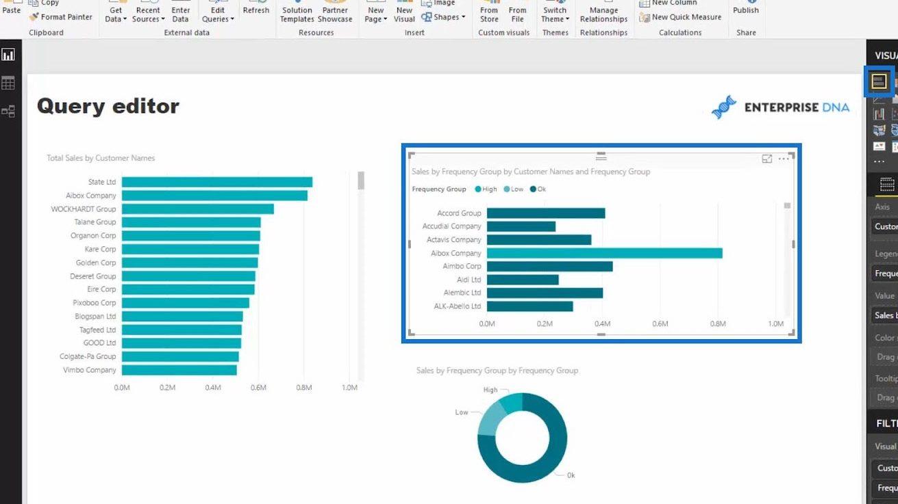The image size is (898, 504).
Task: Click New Column in Calculations group
Action: click(x=668, y=3)
